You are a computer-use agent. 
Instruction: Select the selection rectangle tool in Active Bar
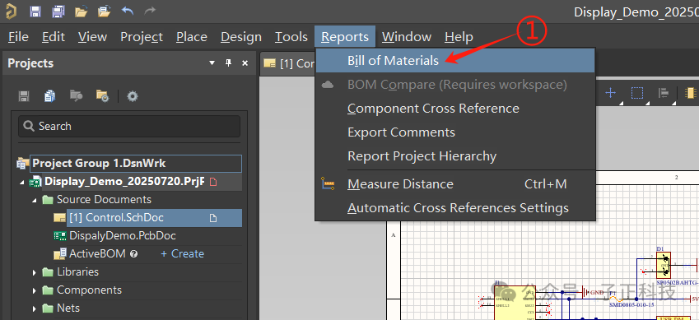coord(637,93)
